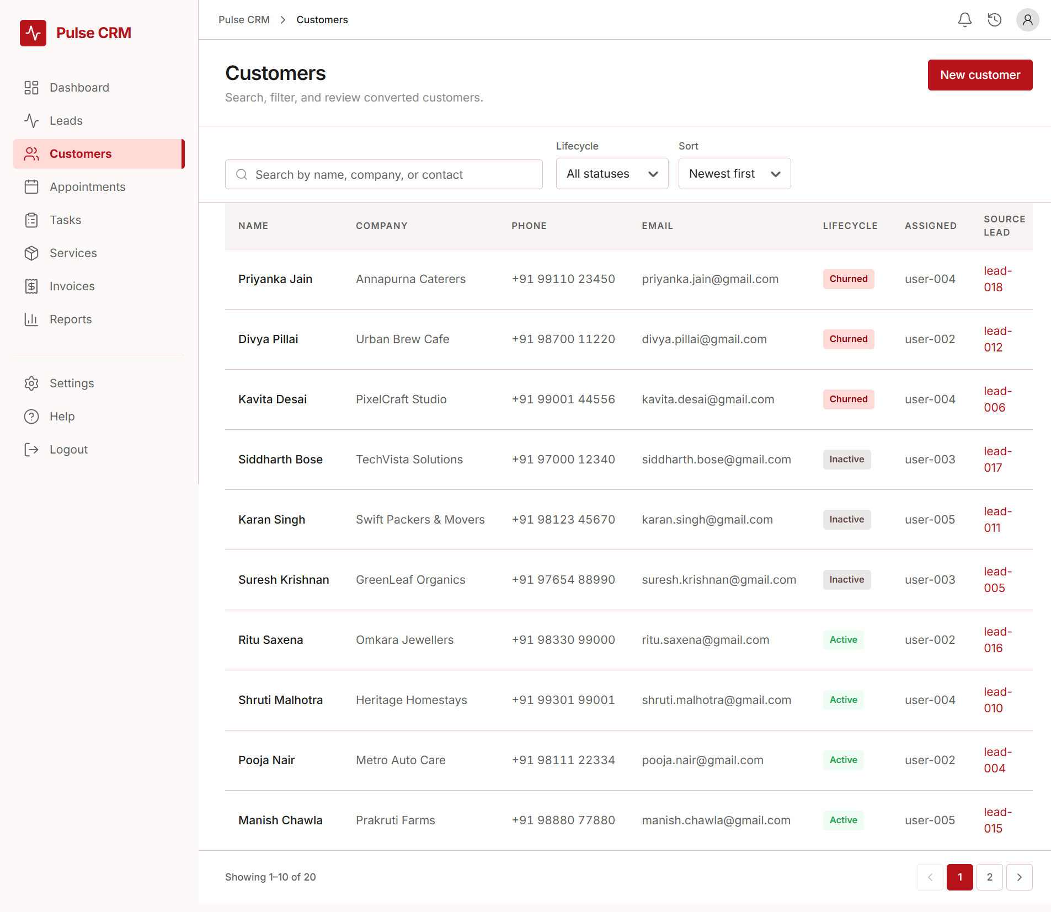This screenshot has height=912, width=1051.
Task: Open the recent history clock icon
Action: tap(994, 20)
